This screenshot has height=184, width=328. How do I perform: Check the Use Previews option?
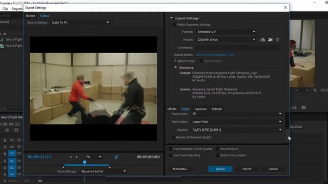tap(217, 149)
